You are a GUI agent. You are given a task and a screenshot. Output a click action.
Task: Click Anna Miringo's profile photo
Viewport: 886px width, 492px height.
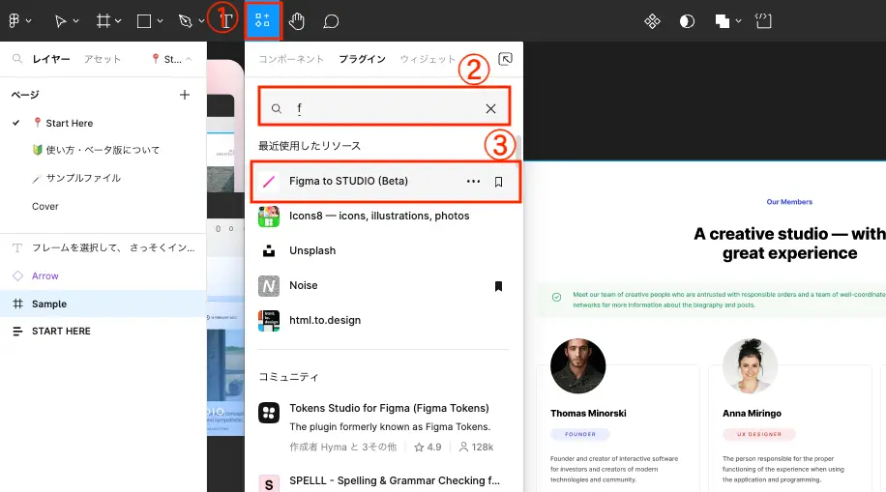coord(750,366)
